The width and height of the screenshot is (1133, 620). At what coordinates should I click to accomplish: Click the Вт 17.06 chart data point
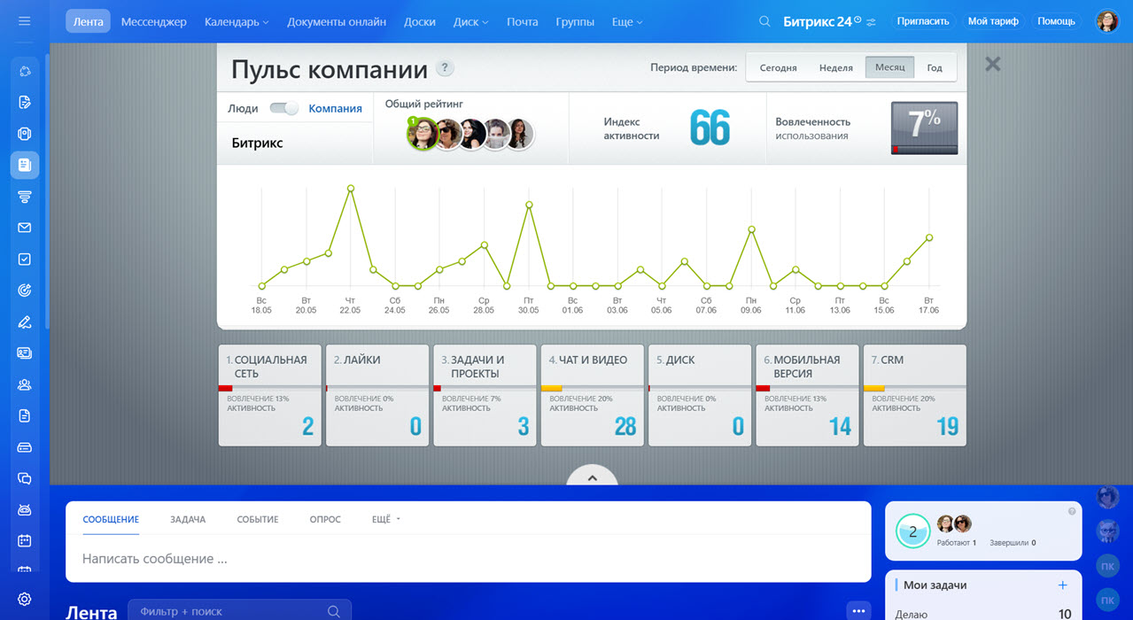click(929, 237)
